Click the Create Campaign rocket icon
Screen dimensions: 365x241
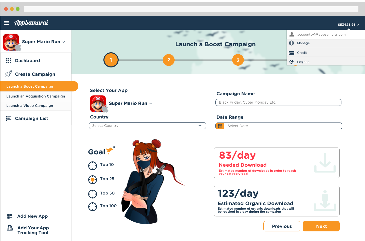coord(9,74)
